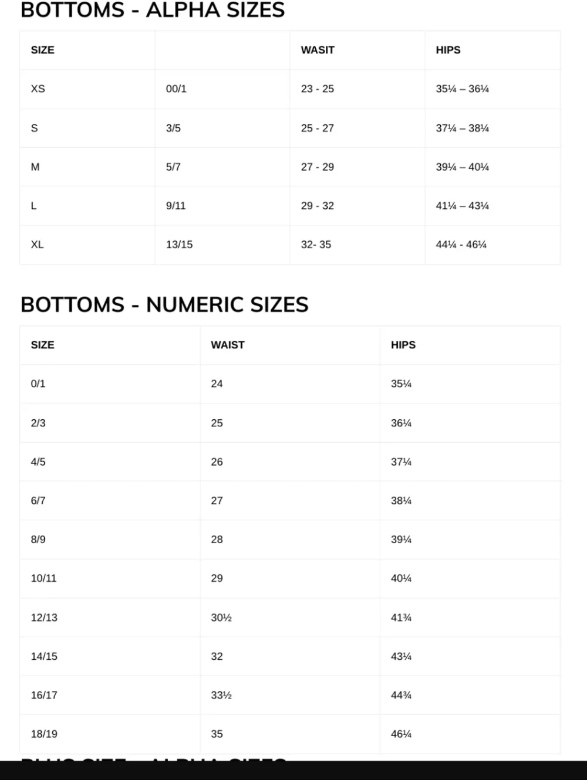The image size is (587, 780).
Task: Click the waist value 26
Action: pyautogui.click(x=217, y=462)
